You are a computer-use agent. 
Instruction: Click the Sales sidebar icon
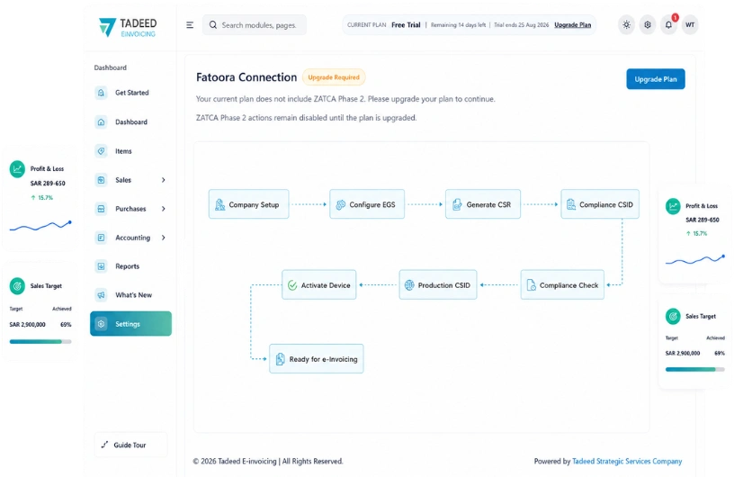[x=101, y=180]
